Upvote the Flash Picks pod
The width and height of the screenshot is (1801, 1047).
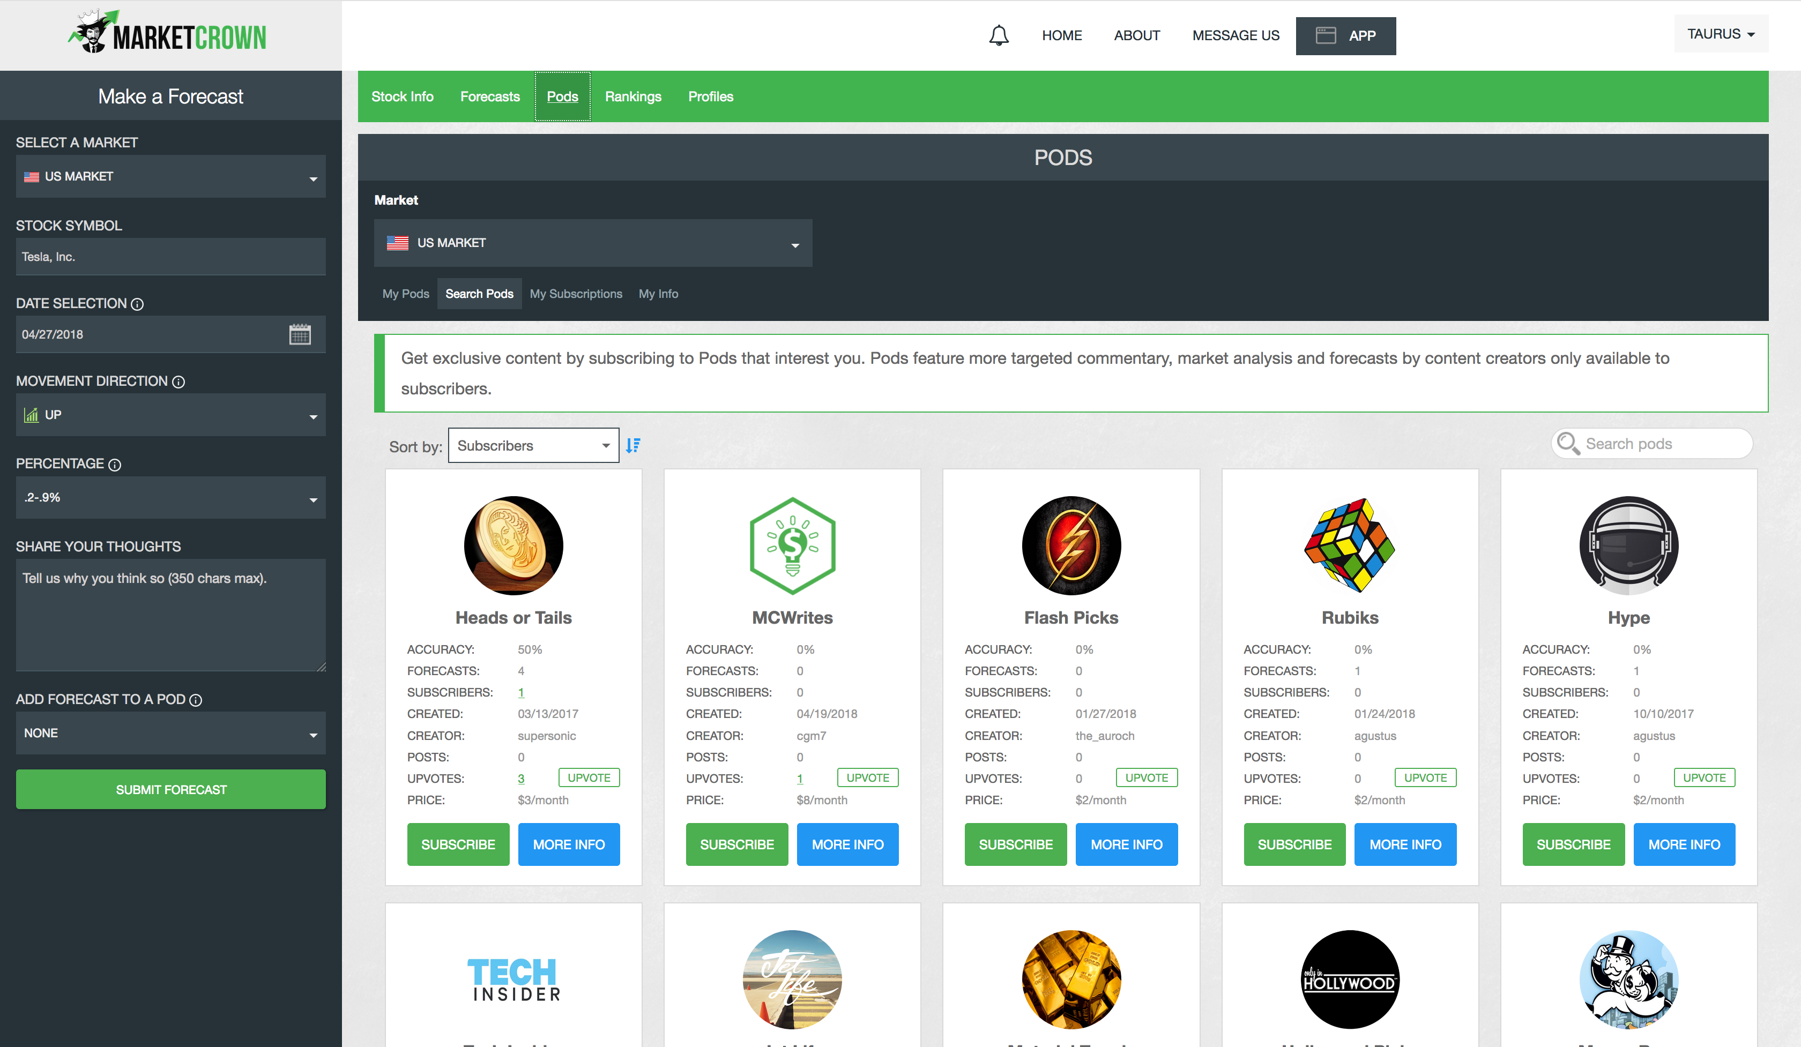pyautogui.click(x=1145, y=778)
